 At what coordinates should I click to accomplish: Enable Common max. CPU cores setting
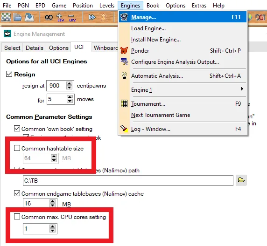pyautogui.click(x=17, y=217)
